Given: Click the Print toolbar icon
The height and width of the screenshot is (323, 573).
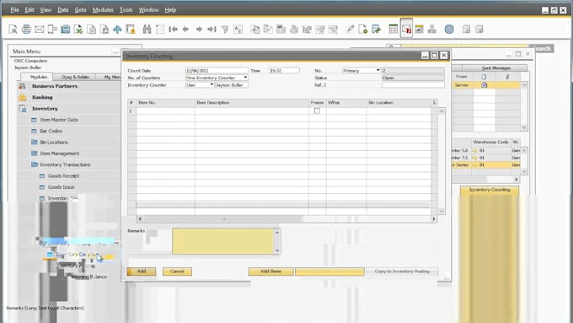Looking at the screenshot, I should 26,30.
